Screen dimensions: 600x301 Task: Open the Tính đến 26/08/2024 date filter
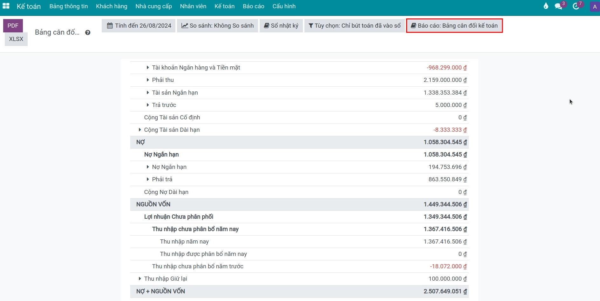coord(139,26)
